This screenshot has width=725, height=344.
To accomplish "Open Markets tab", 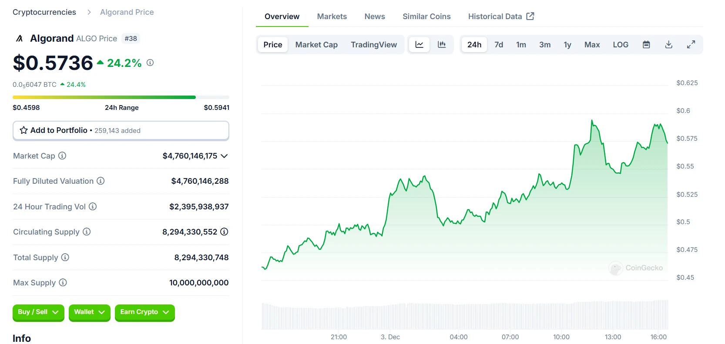I will coord(332,17).
